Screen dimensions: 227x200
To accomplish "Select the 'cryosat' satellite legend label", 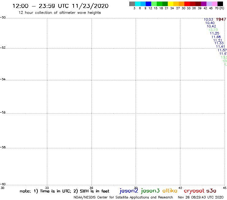I will point(194,191).
